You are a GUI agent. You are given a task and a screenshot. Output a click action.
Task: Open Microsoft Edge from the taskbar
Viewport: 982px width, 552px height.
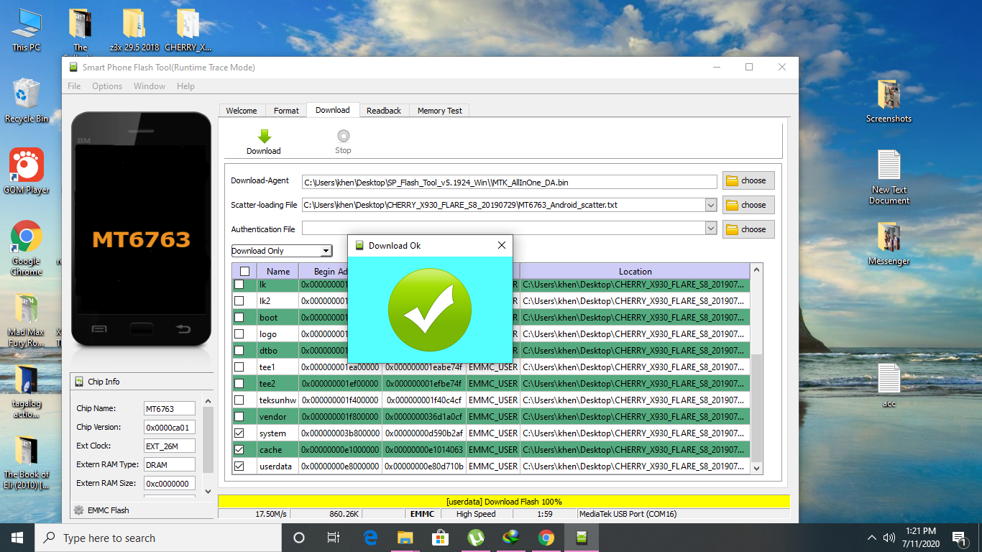tap(371, 537)
